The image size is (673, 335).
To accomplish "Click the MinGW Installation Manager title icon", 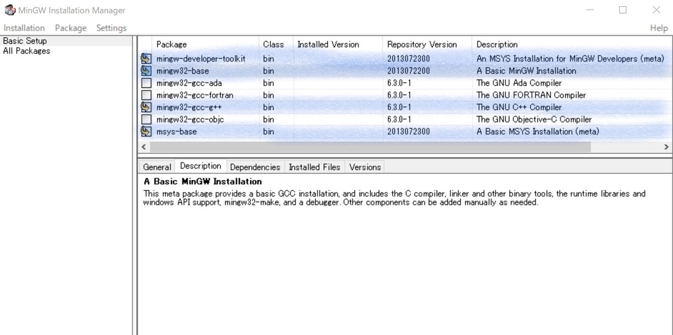I will pyautogui.click(x=10, y=10).
